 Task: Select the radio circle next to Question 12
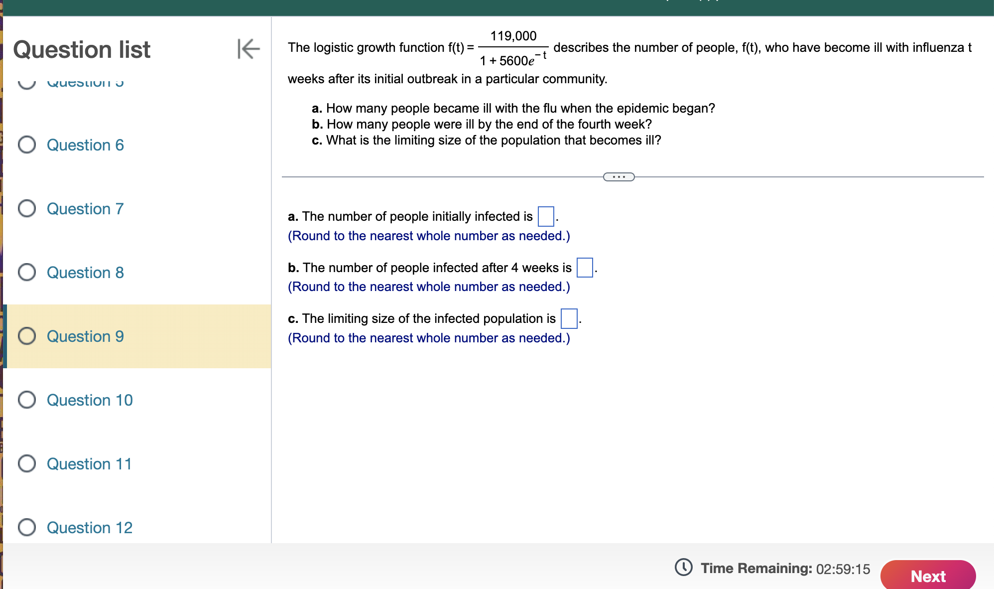pos(27,527)
